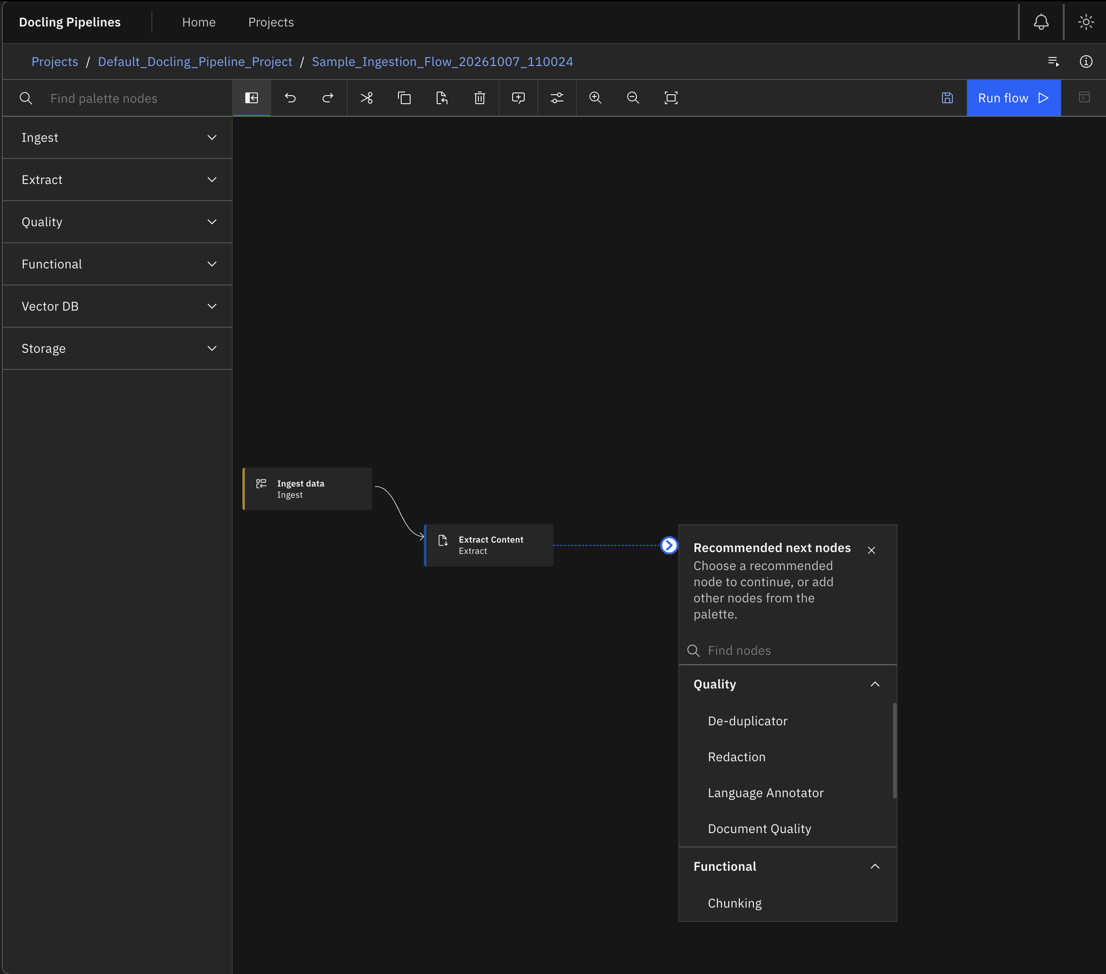Toggle the light/dark theme sun icon
Viewport: 1106px width, 974px height.
1086,22
